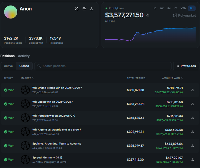Click the share icon in profile card
Image resolution: width=200 pixels, height=168 pixels.
tap(91, 9)
